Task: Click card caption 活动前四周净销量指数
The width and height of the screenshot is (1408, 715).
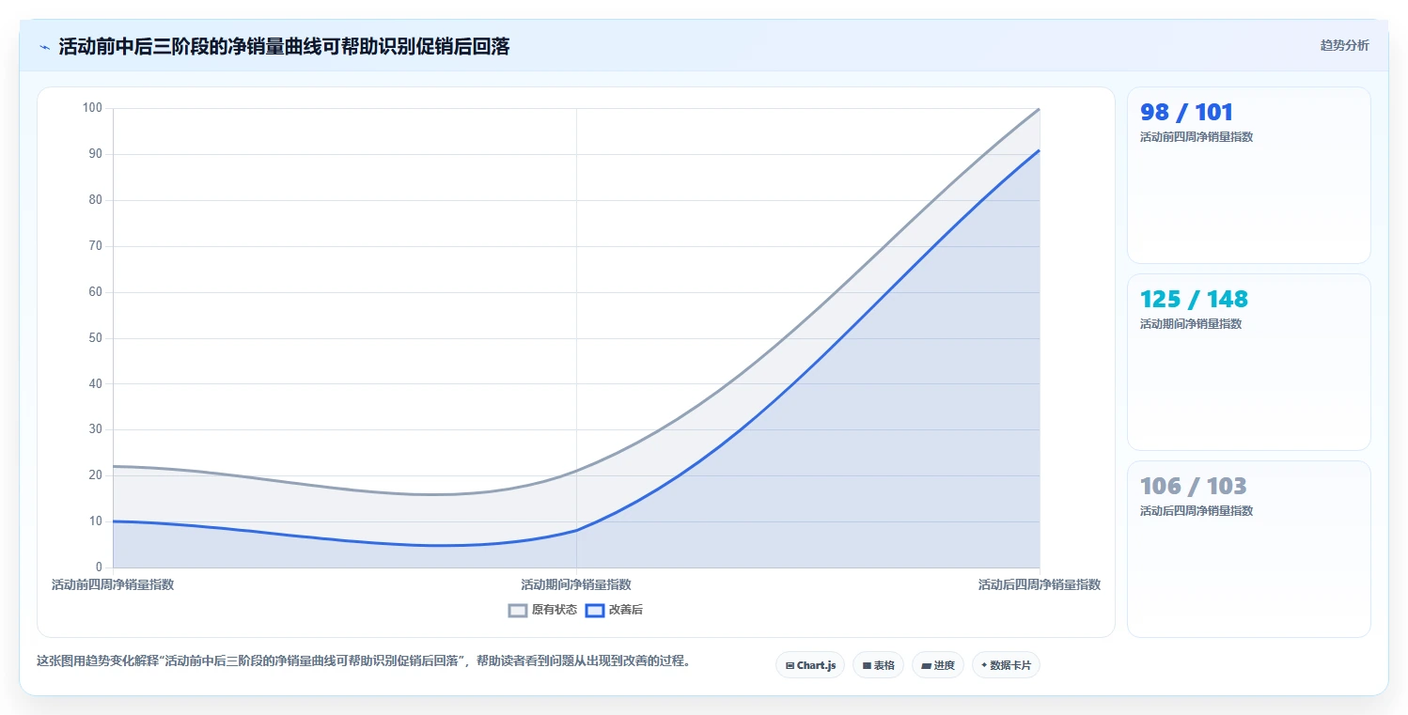Action: click(x=1196, y=137)
